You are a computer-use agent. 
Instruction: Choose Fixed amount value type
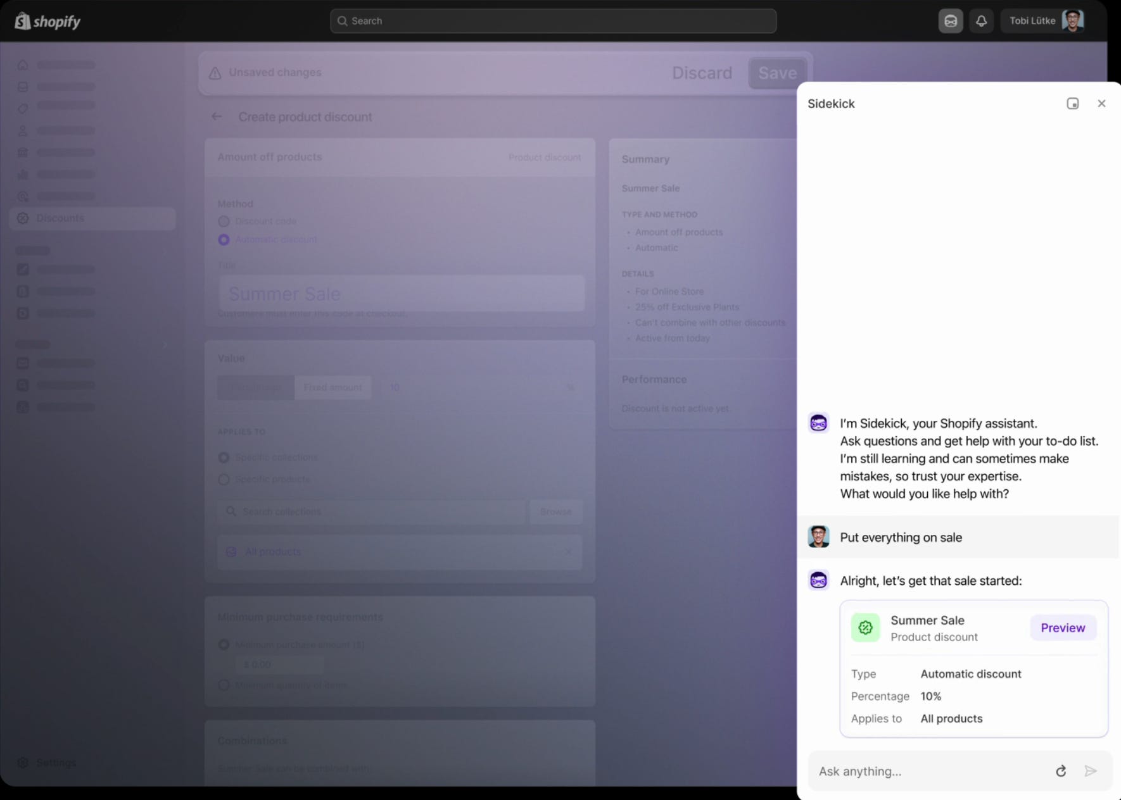pyautogui.click(x=332, y=387)
